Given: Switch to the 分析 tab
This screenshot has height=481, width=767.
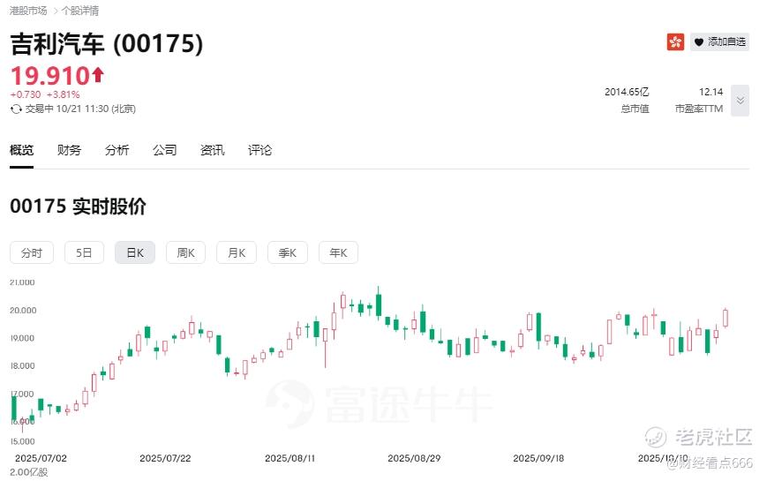Looking at the screenshot, I should point(117,150).
